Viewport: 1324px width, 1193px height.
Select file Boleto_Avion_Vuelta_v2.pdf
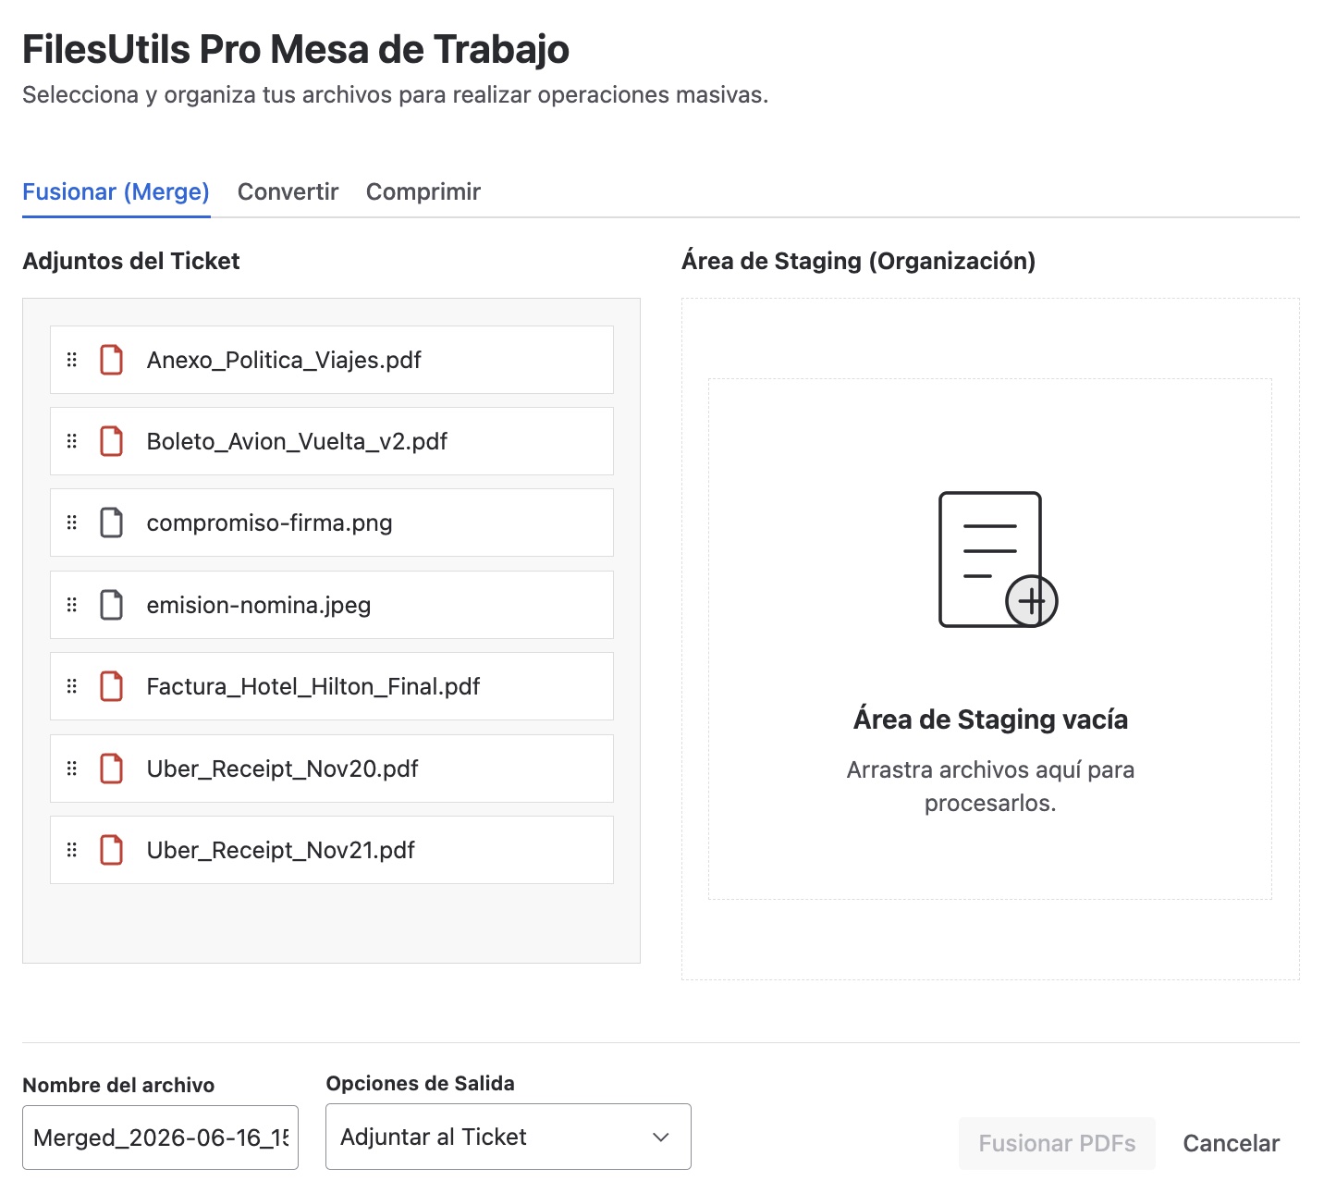click(x=332, y=441)
